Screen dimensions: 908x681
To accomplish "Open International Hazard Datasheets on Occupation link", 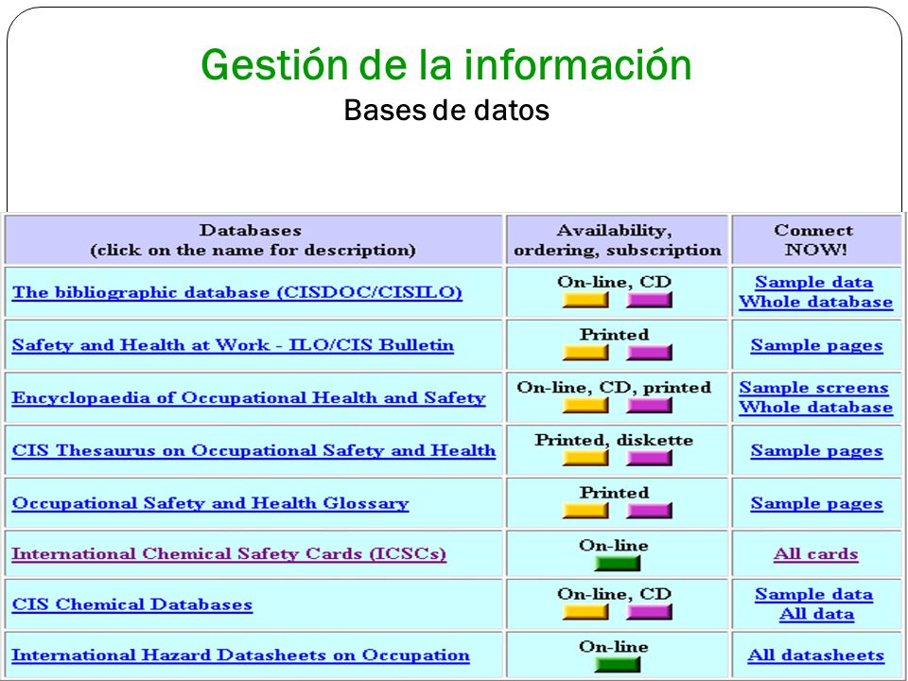I will [240, 655].
